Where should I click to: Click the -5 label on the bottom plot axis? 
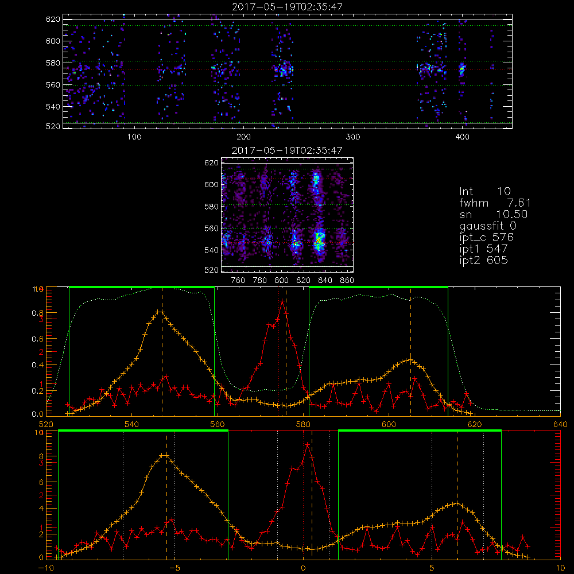tap(174, 568)
